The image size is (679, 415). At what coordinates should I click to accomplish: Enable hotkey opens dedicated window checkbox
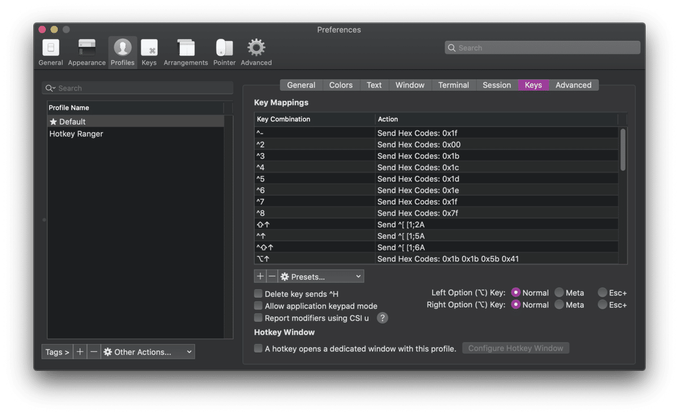tap(258, 348)
